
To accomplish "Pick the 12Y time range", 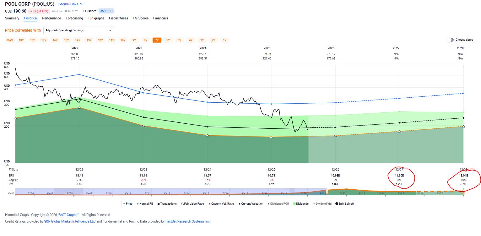I will (x=100, y=40).
